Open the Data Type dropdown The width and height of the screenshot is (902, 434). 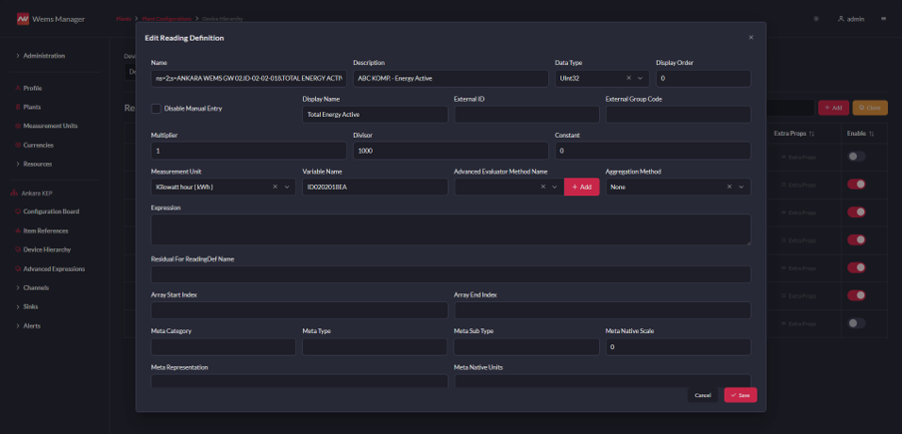[x=642, y=78]
